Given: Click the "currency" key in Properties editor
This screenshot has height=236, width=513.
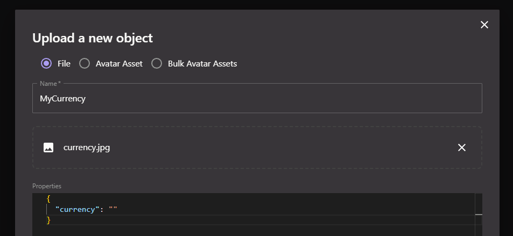Looking at the screenshot, I should (x=77, y=209).
